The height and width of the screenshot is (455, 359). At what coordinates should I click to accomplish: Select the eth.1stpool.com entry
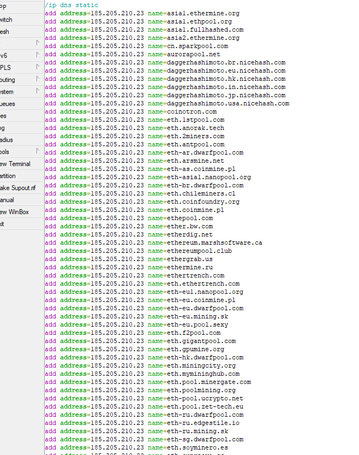[135, 120]
